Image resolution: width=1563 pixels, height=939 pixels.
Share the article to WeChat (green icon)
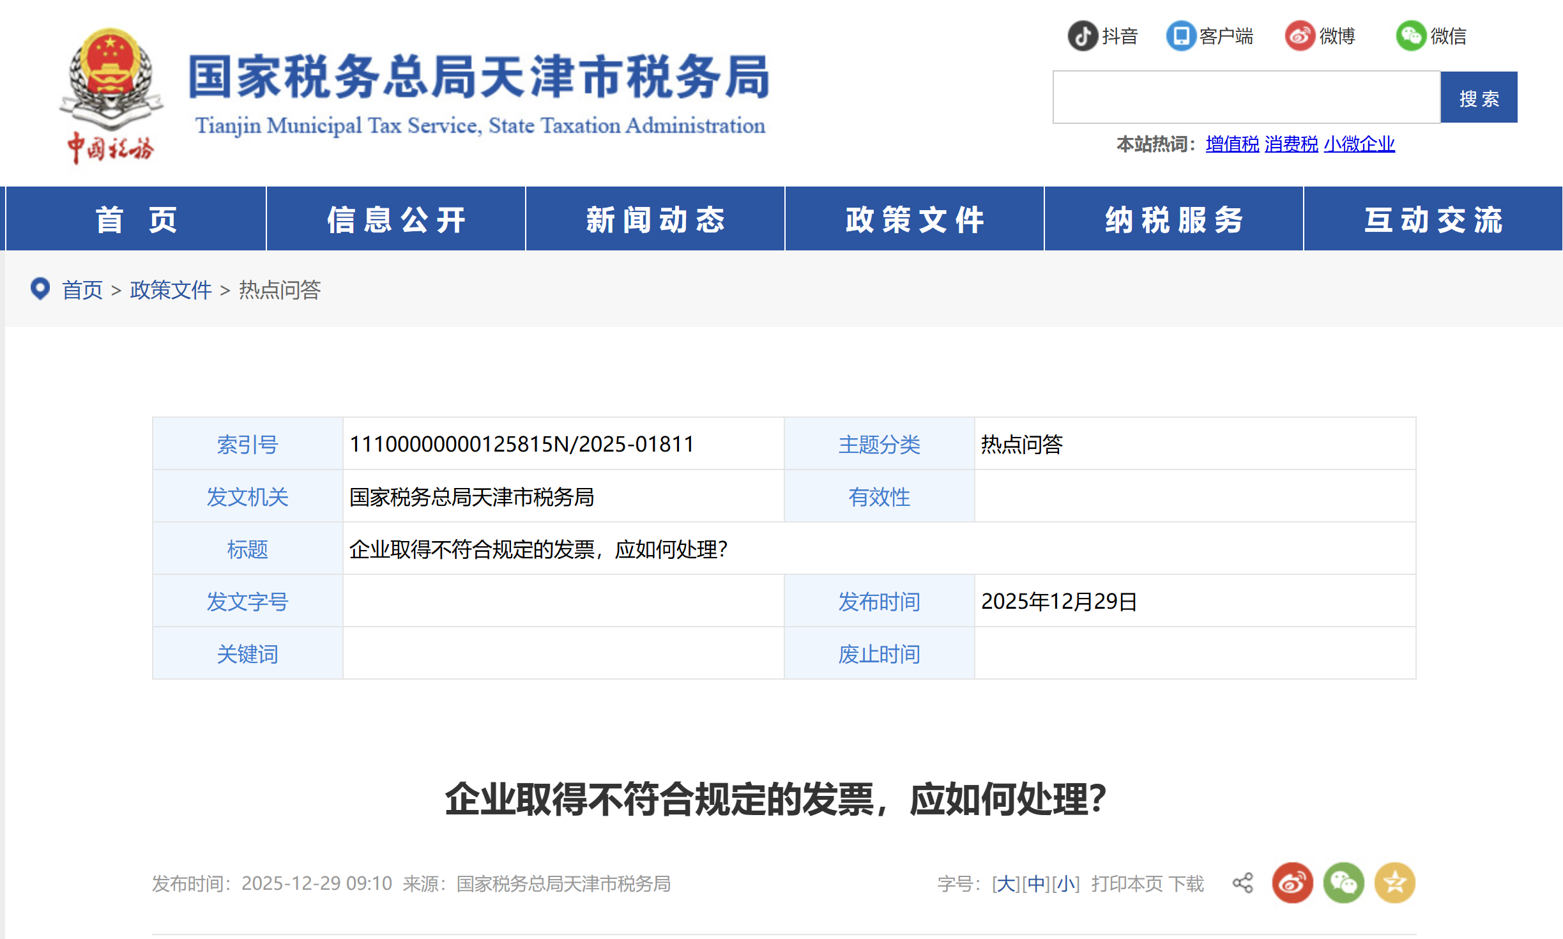point(1343,883)
